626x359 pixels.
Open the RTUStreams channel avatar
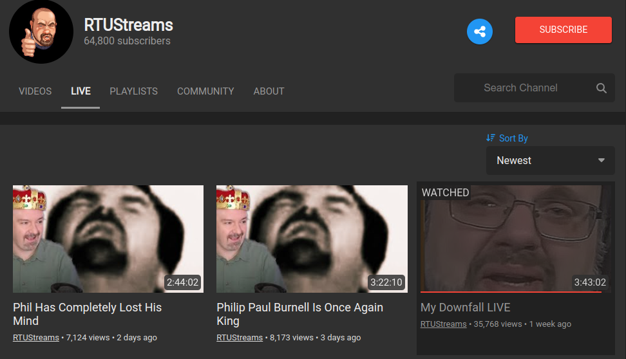(x=41, y=32)
